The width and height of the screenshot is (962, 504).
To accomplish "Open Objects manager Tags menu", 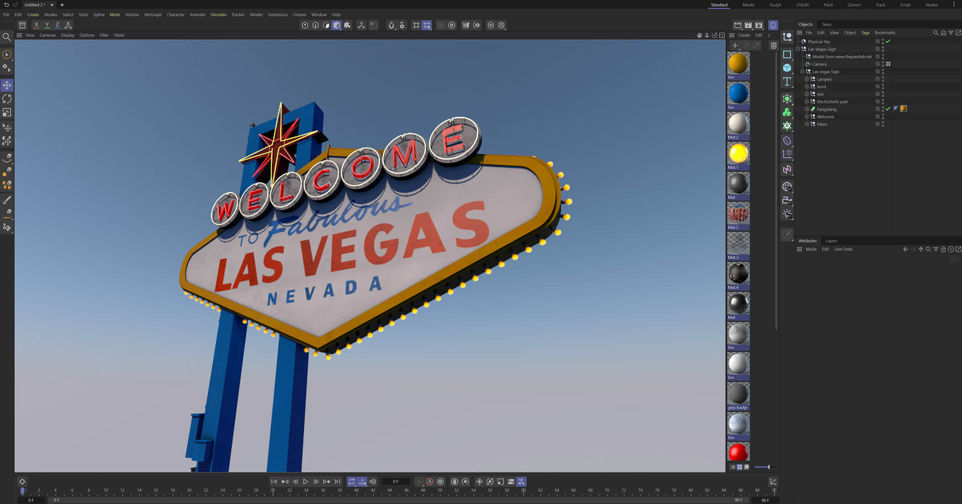I will pyautogui.click(x=865, y=33).
